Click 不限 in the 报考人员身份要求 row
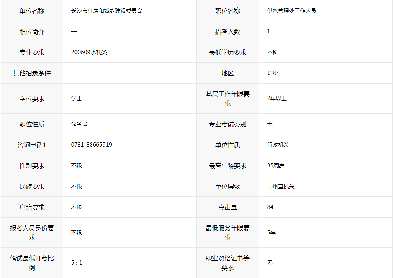The height and width of the screenshot is (278, 393). pyautogui.click(x=77, y=233)
